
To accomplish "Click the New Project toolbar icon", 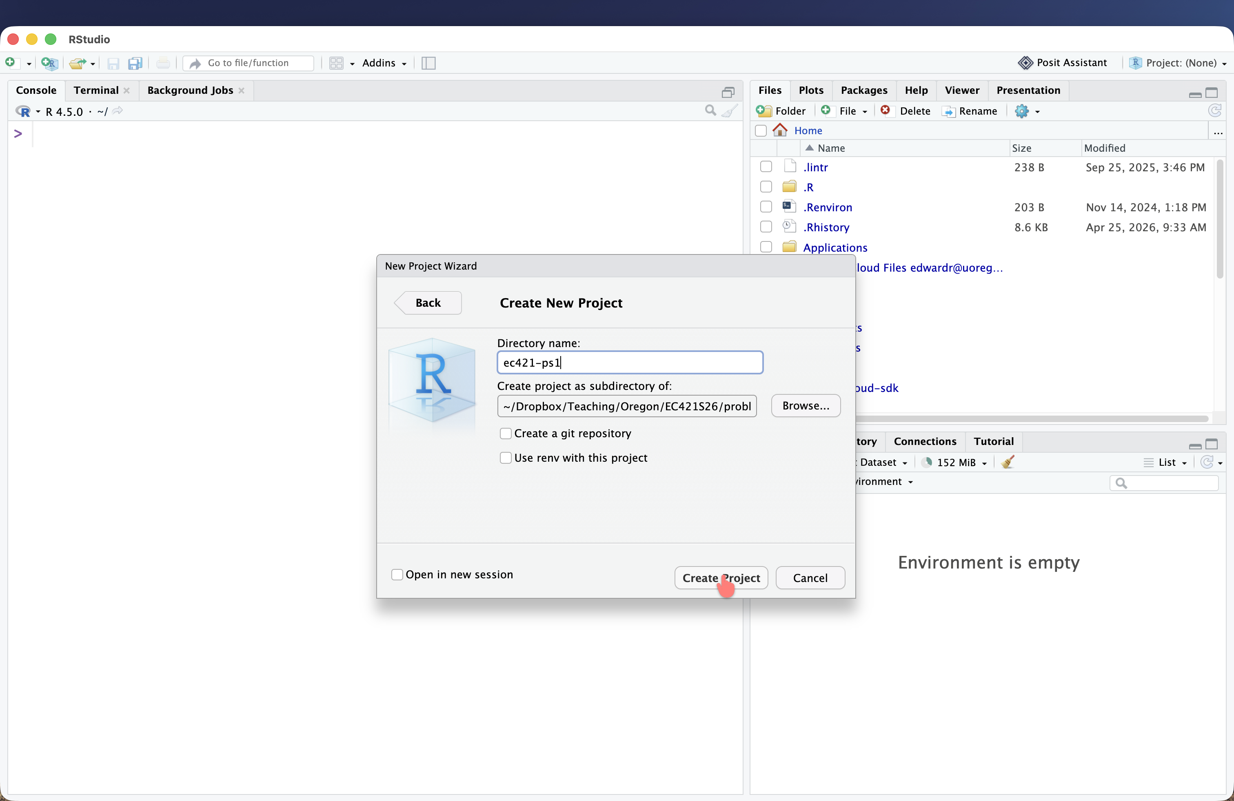I will [49, 63].
